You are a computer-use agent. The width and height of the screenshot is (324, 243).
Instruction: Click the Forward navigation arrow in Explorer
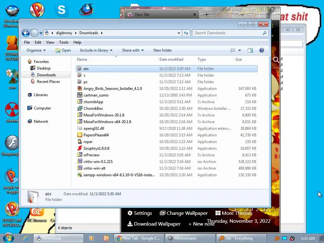click(x=34, y=33)
